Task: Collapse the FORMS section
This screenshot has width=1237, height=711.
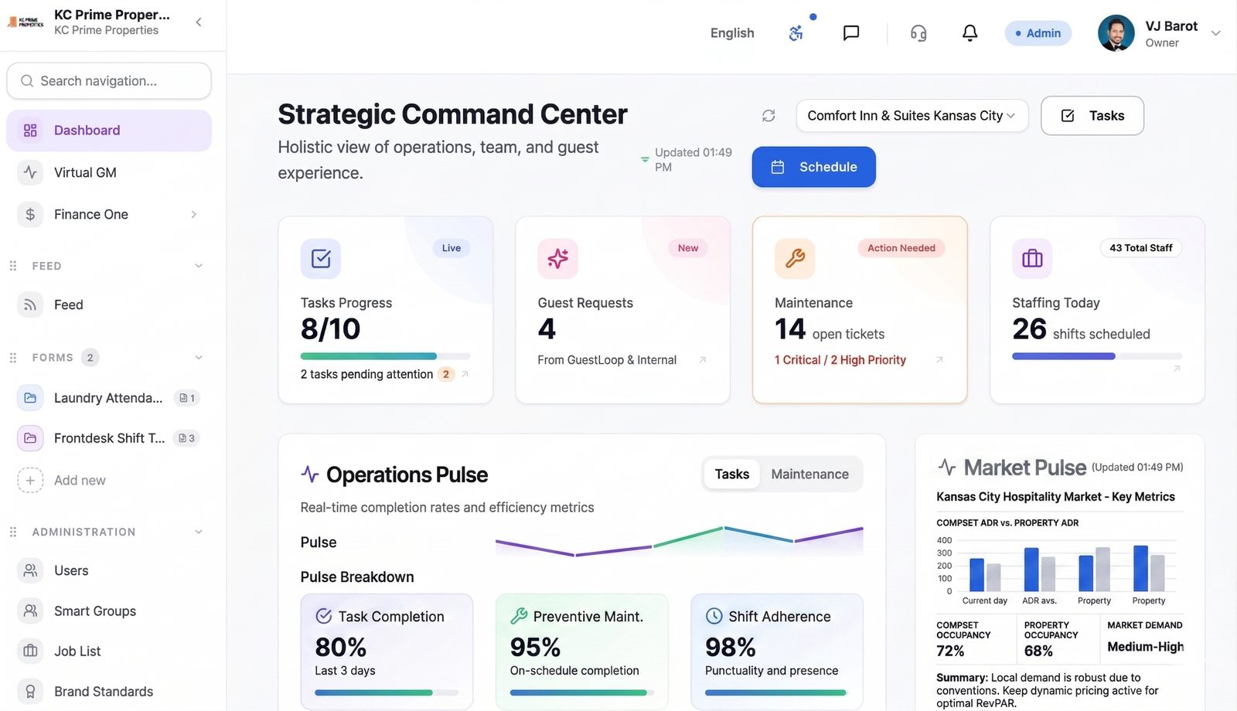Action: click(x=199, y=357)
